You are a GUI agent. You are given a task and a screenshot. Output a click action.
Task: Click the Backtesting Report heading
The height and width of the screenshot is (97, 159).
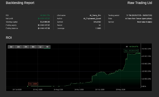20,3
